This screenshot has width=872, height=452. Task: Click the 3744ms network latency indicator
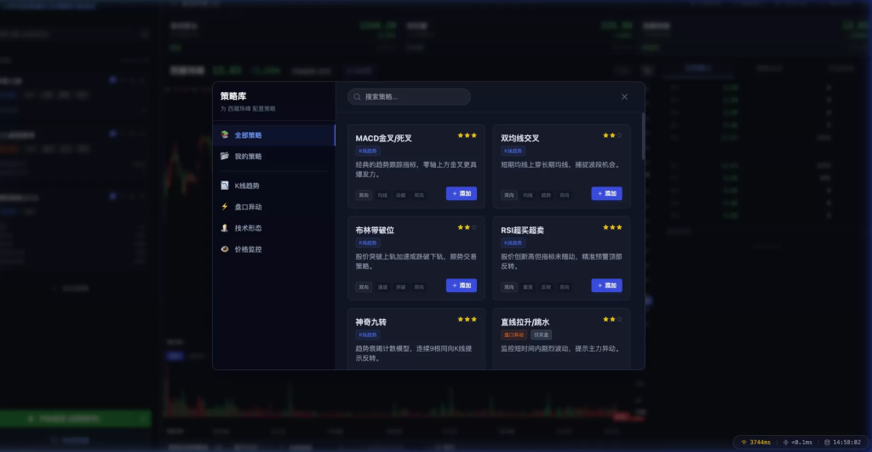756,443
